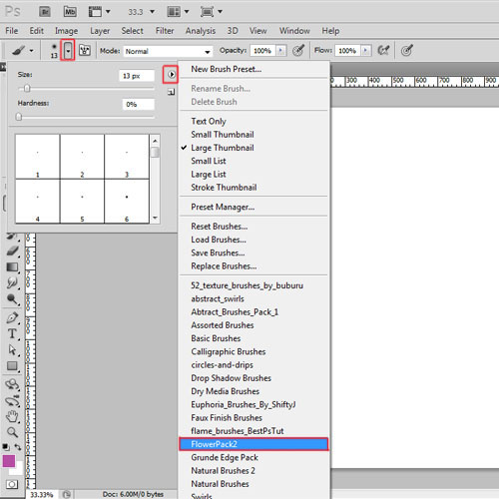Select the Gradient tool in toolbox
499x499 pixels.
pyautogui.click(x=13, y=267)
